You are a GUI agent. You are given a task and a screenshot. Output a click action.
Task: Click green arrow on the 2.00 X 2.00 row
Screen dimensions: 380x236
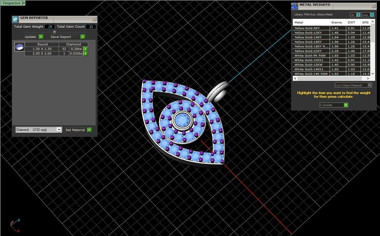85,54
